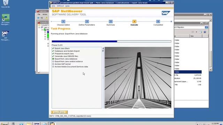
Task: Select 'Archive SAP kernel' phase entry
Action: tap(63, 64)
